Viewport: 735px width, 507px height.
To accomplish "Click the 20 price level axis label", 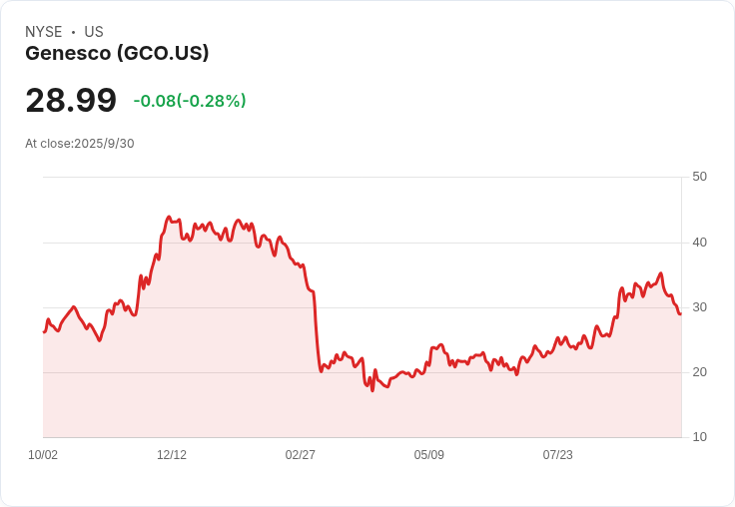I will [699, 372].
